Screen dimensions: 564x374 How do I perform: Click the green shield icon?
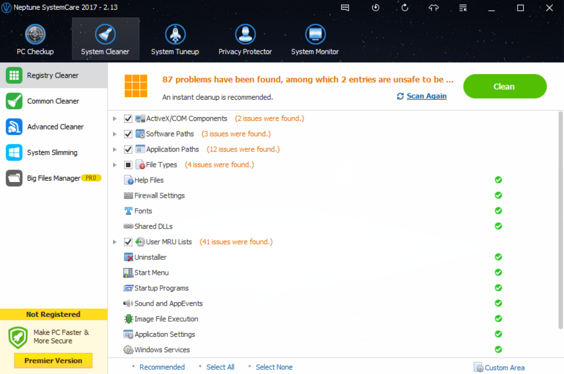[x=17, y=338]
